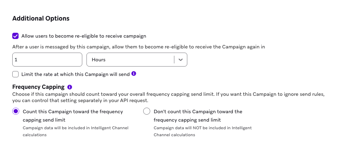Click info icon beside rate limit option
Image resolution: width=348 pixels, height=147 pixels.
[x=134, y=74]
